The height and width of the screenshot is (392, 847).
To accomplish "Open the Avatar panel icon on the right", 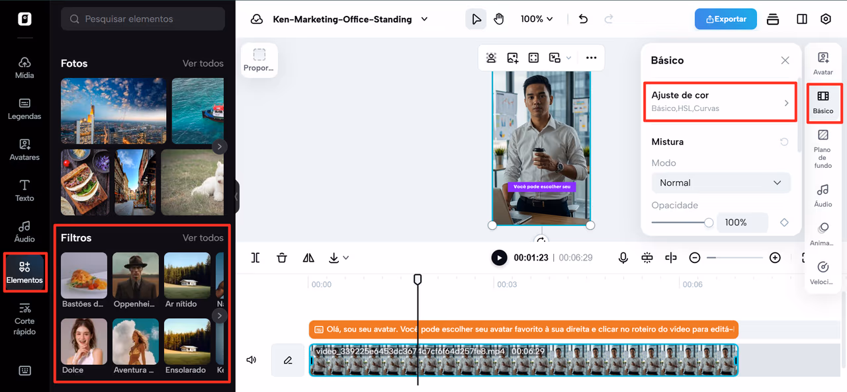I will (x=823, y=63).
